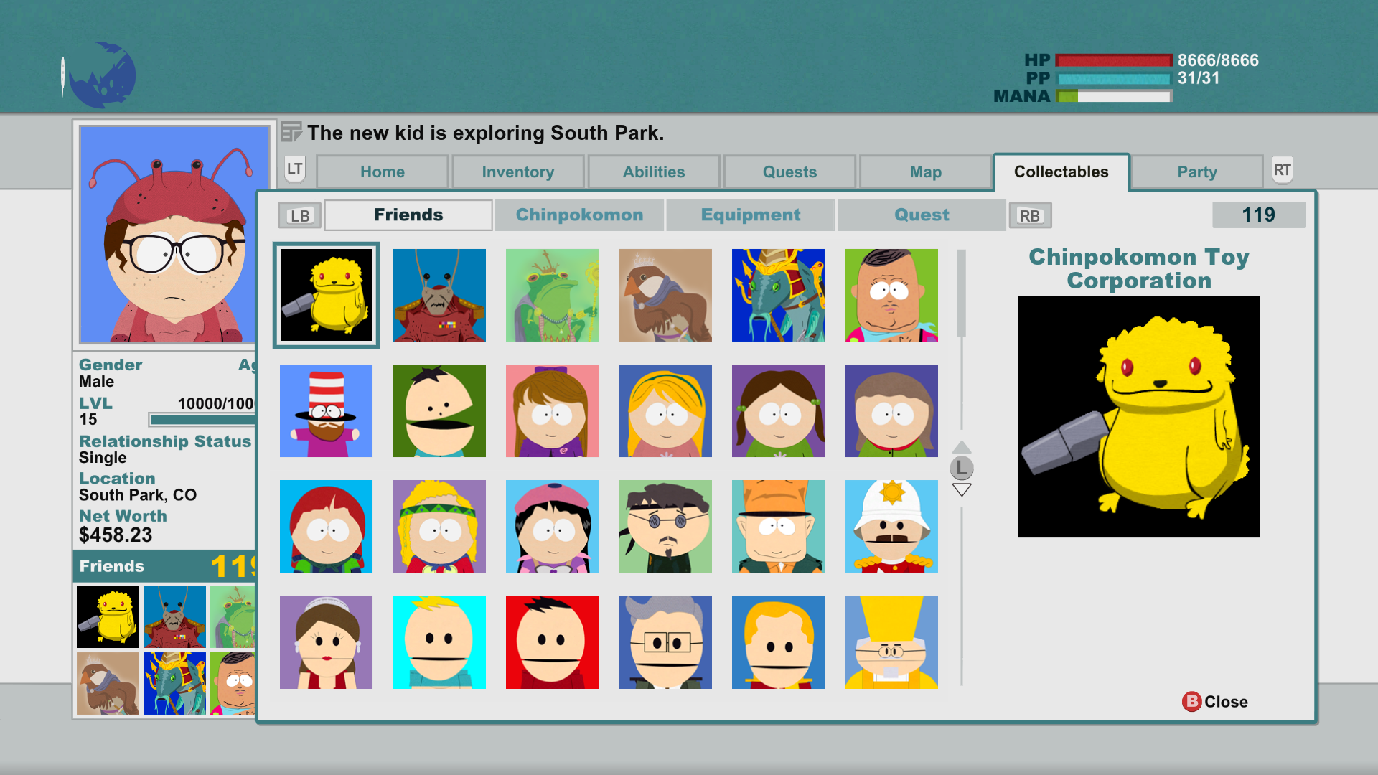Pick the striped top hat bearded friend

click(x=326, y=410)
